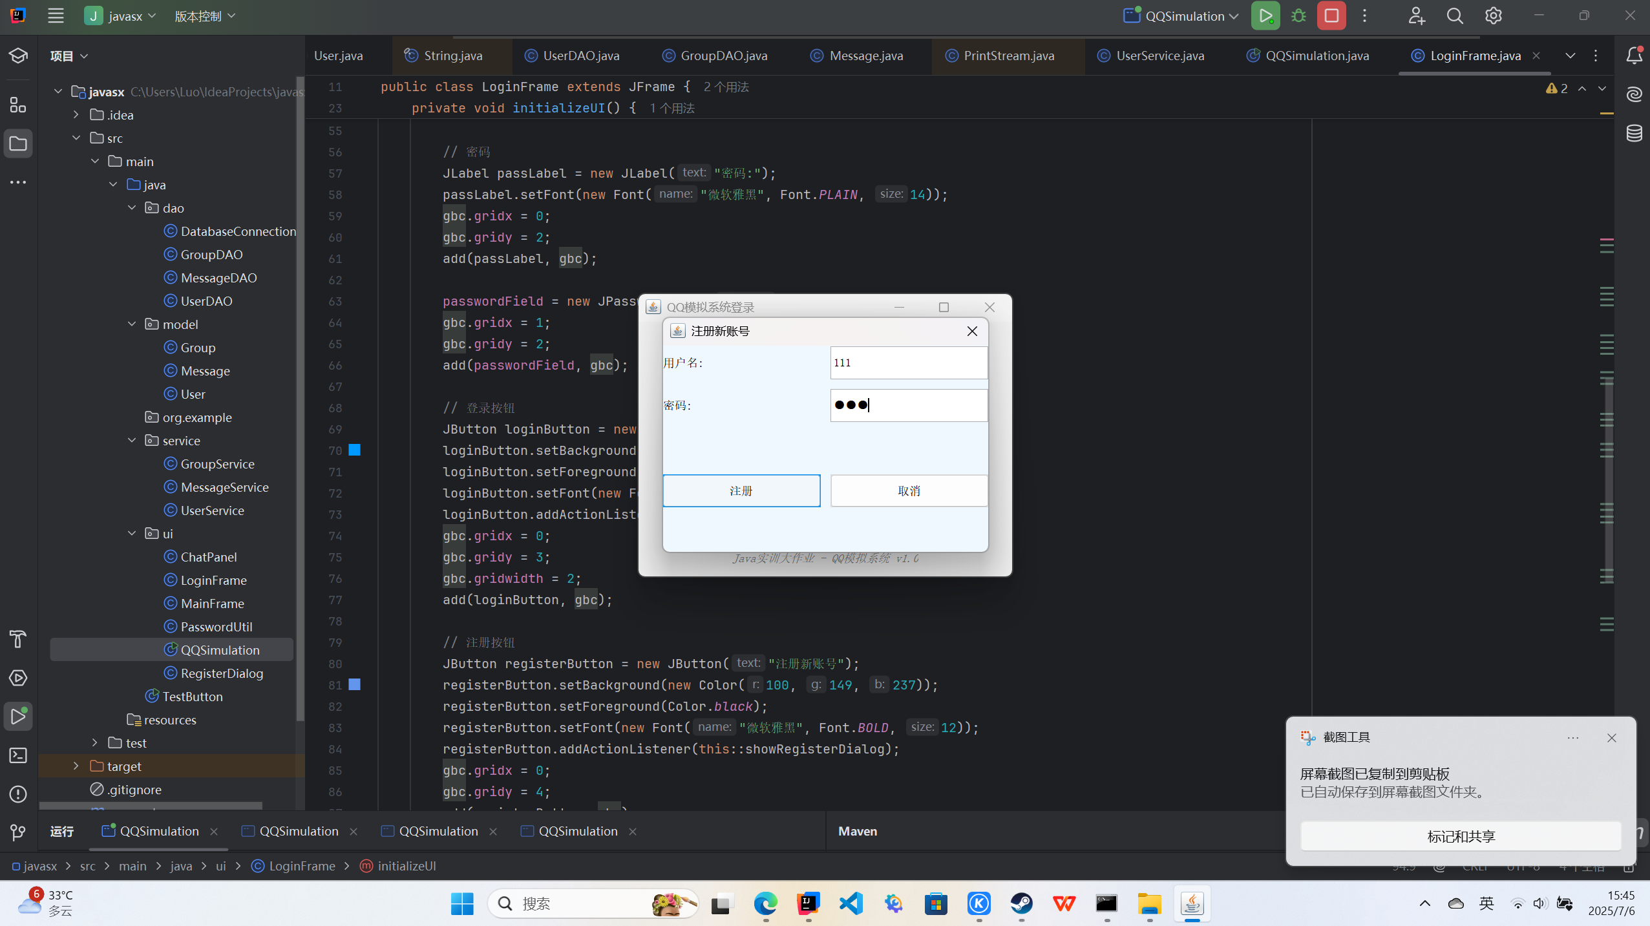This screenshot has height=926, width=1650.
Task: Collapse the dao folder in project tree
Action: coord(132,208)
